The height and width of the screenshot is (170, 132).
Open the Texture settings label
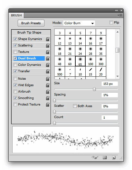[24, 52]
